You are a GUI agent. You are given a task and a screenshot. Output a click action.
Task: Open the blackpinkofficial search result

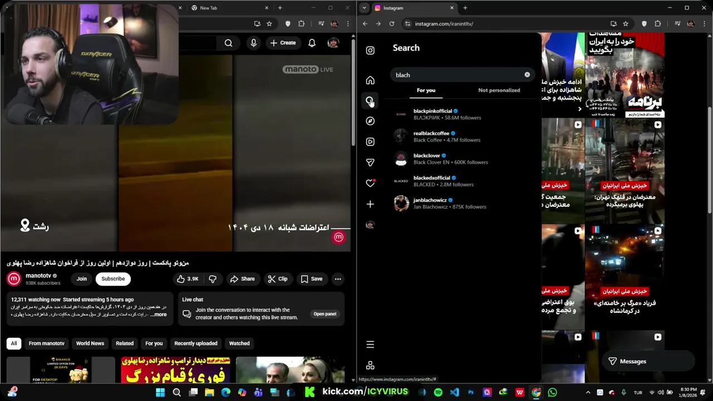(463, 114)
